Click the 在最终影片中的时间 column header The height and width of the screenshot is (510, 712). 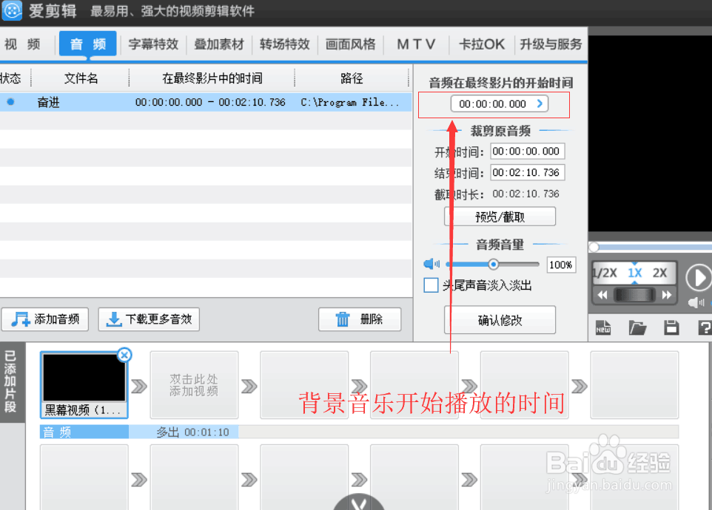click(x=212, y=78)
